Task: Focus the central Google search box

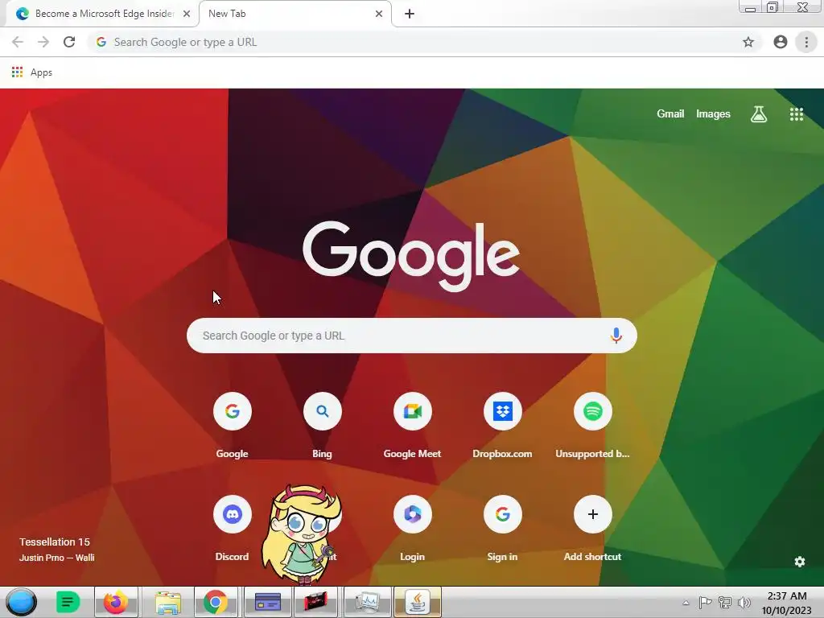Action: coord(411,336)
